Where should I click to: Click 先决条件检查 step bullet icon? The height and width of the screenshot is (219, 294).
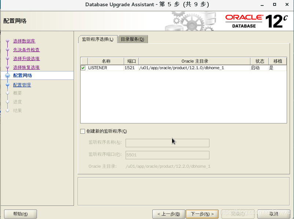click(x=7, y=49)
